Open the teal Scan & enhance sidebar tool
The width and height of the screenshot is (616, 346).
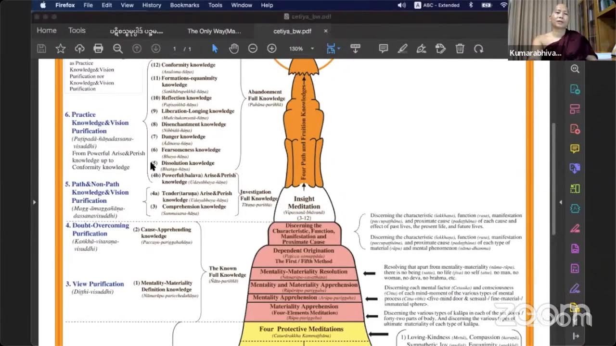(x=575, y=209)
